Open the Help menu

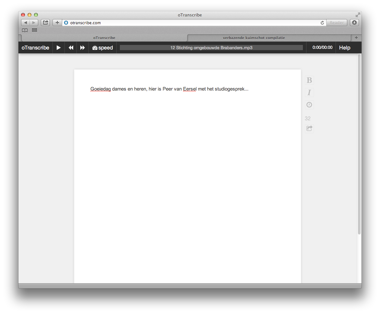(x=344, y=48)
